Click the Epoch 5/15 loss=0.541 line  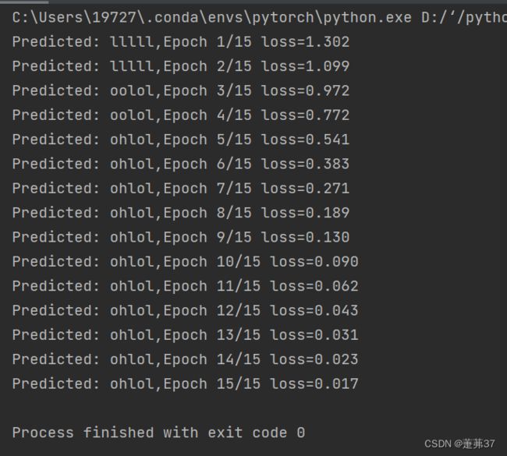(x=181, y=140)
